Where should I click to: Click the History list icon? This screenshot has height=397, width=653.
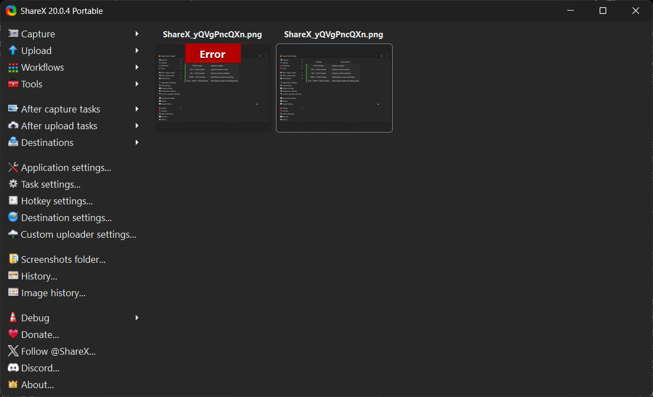[x=13, y=276]
